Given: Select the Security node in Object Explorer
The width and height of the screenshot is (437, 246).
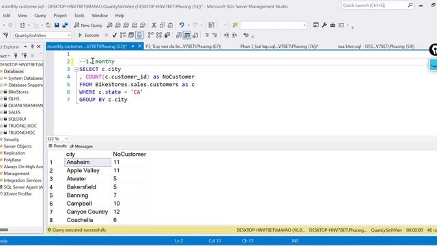Looking at the screenshot, I should (11, 139).
